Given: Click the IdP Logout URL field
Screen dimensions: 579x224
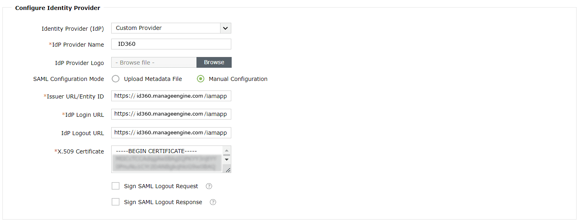Looking at the screenshot, I should [171, 133].
